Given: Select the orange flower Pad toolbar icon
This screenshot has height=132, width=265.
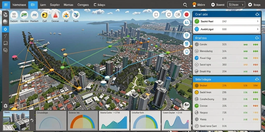Looking at the screenshot, I should point(66,15).
